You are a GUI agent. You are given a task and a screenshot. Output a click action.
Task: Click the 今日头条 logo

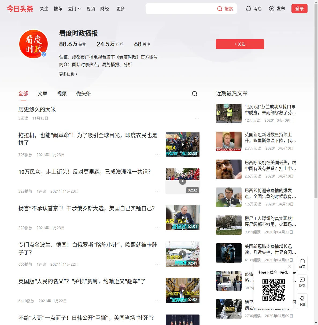pyautogui.click(x=20, y=9)
